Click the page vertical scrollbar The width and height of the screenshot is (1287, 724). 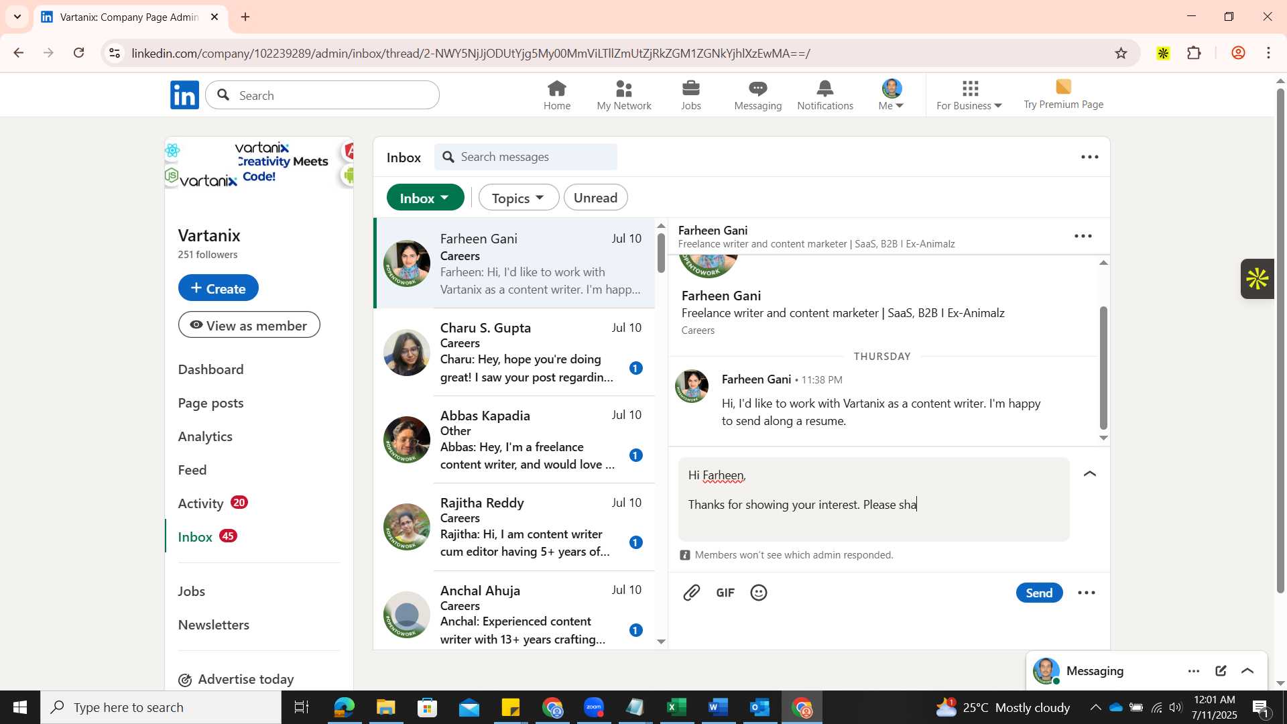pyautogui.click(x=1280, y=340)
